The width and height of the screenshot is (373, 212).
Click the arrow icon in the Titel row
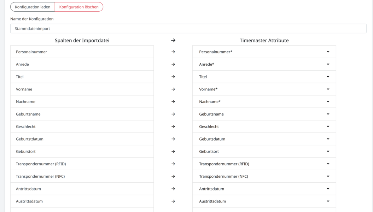pyautogui.click(x=173, y=77)
